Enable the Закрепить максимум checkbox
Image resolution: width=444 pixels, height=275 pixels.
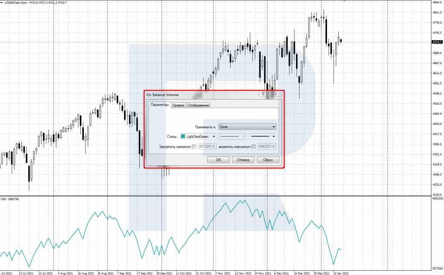click(254, 147)
